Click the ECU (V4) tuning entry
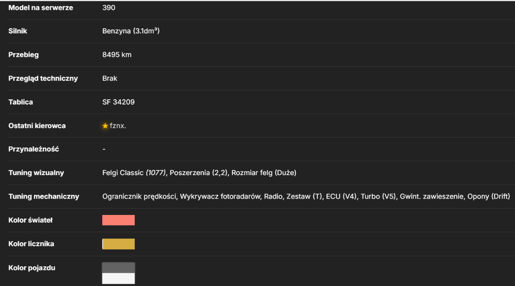This screenshot has width=515, height=286. (341, 196)
